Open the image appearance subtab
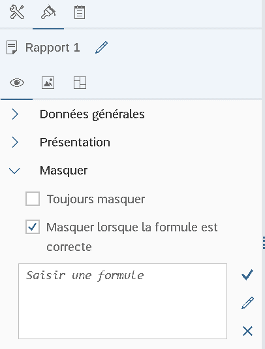 pyautogui.click(x=48, y=83)
